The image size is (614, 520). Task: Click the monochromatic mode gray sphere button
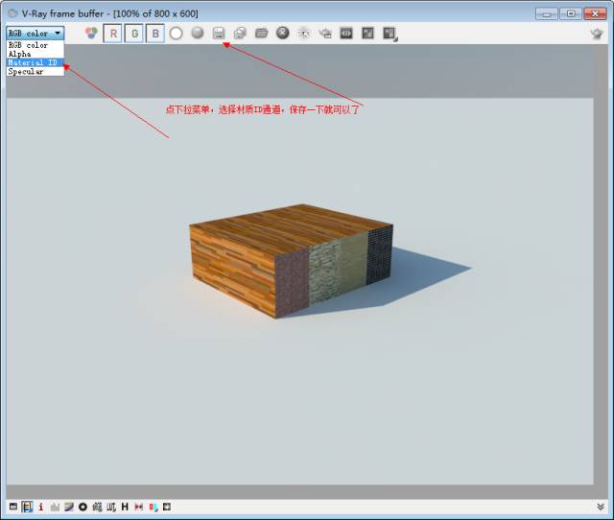click(x=198, y=33)
